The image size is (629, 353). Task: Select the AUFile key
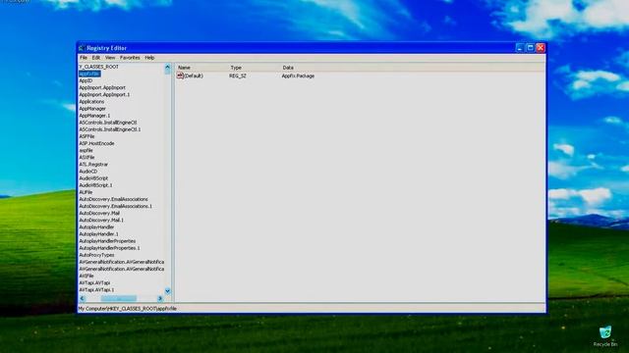point(86,192)
